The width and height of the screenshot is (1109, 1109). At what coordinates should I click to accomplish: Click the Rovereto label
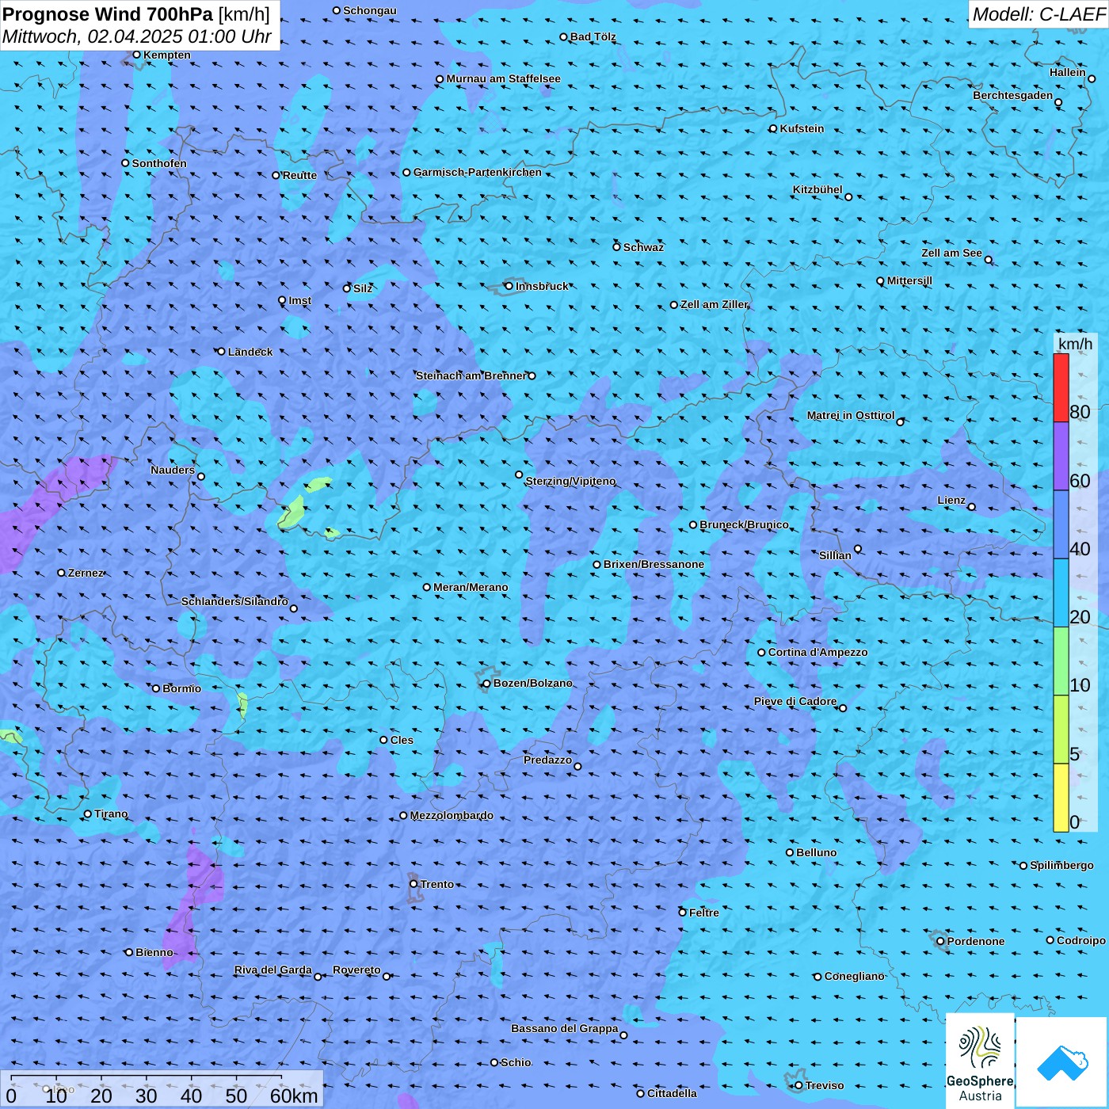[x=356, y=970]
